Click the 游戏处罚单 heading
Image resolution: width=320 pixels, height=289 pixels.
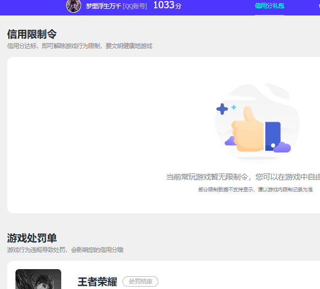(32, 238)
